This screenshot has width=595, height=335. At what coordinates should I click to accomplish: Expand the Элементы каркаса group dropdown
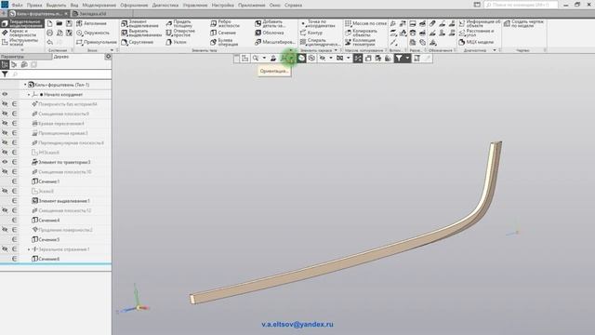pos(336,50)
